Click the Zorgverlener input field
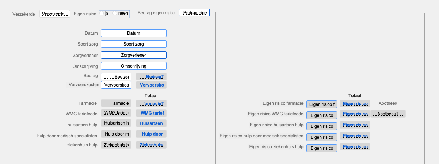Screen dimensions: 439x164 click(x=133, y=55)
